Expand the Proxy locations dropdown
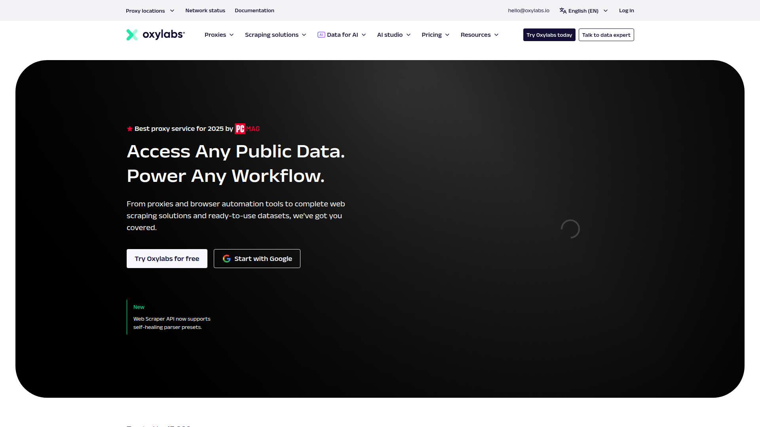 (150, 11)
